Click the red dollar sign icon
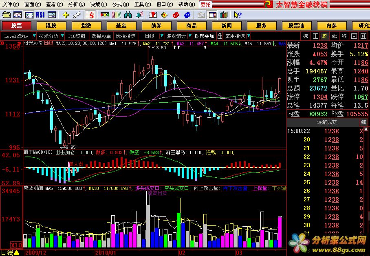Viewport: 370px width, 256px height. click(x=91, y=15)
